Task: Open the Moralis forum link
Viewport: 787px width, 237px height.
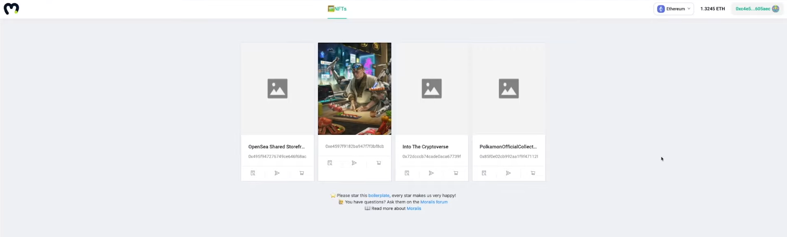Action: (434, 202)
